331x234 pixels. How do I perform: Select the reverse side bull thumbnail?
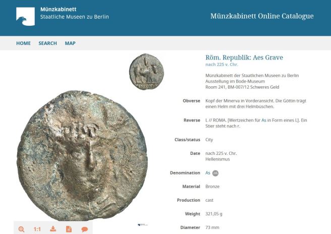tap(146, 72)
